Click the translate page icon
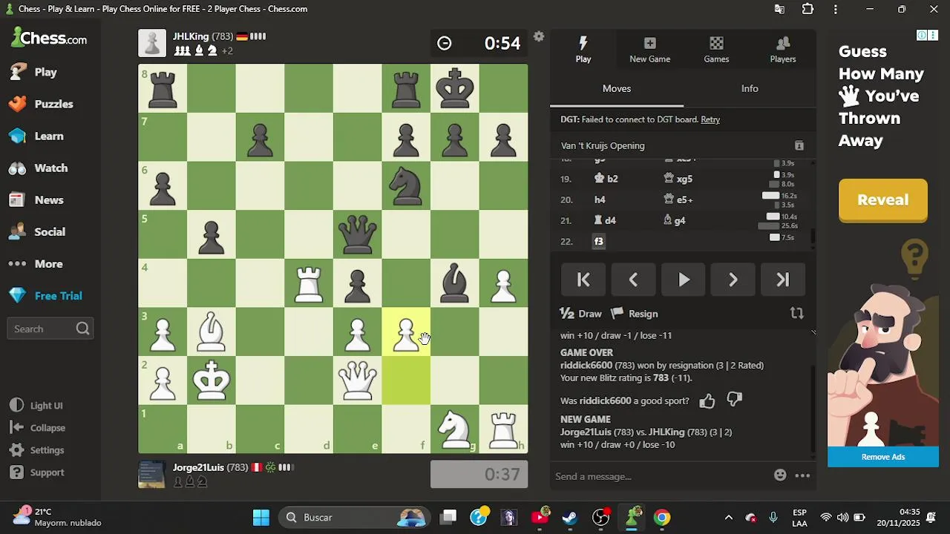This screenshot has height=534, width=950. [779, 9]
